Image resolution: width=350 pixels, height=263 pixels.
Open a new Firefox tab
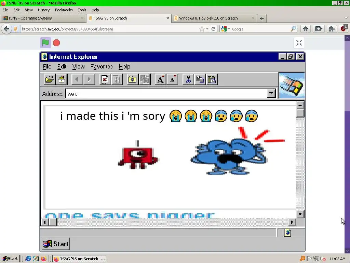tap(262, 18)
